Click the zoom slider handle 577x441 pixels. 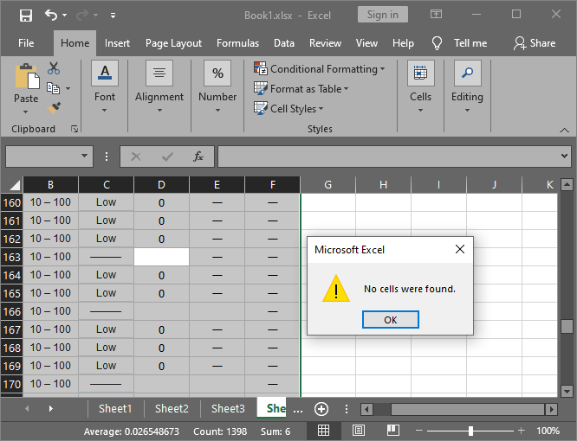(x=470, y=431)
